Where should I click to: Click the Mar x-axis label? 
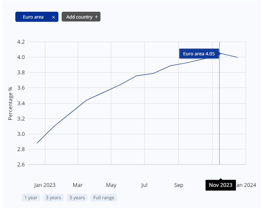click(78, 185)
